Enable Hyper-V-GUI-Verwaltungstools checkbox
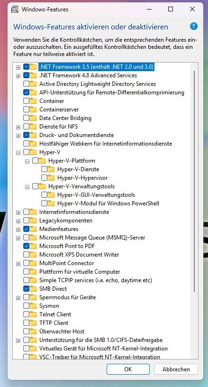The image size is (208, 387). click(45, 195)
